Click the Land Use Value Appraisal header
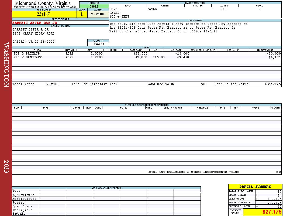Screen dimensions: 283x216 [x=106, y=188]
